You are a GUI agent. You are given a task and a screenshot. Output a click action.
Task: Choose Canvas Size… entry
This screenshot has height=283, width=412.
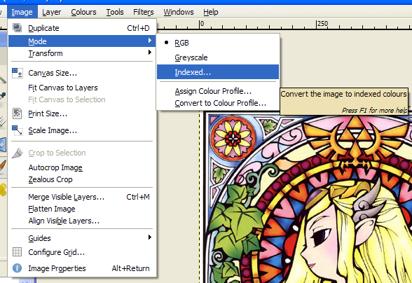click(82, 73)
